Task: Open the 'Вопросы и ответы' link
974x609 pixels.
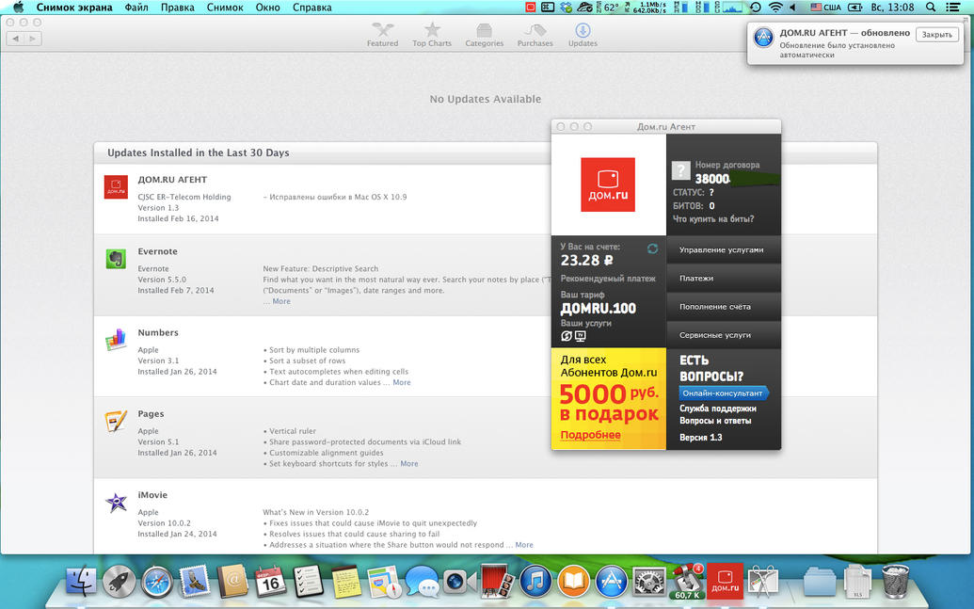Action: (715, 421)
